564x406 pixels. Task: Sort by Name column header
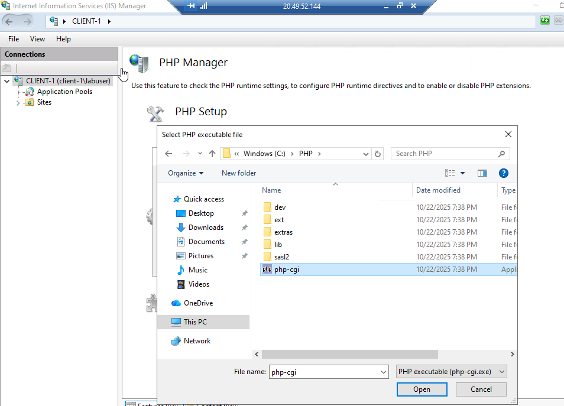coord(271,191)
